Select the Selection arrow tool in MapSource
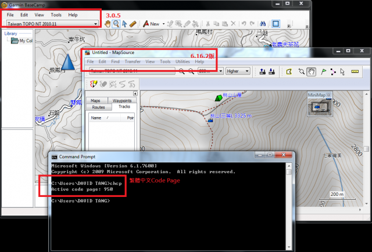Screen dimensions: 372x252 click(342, 72)
